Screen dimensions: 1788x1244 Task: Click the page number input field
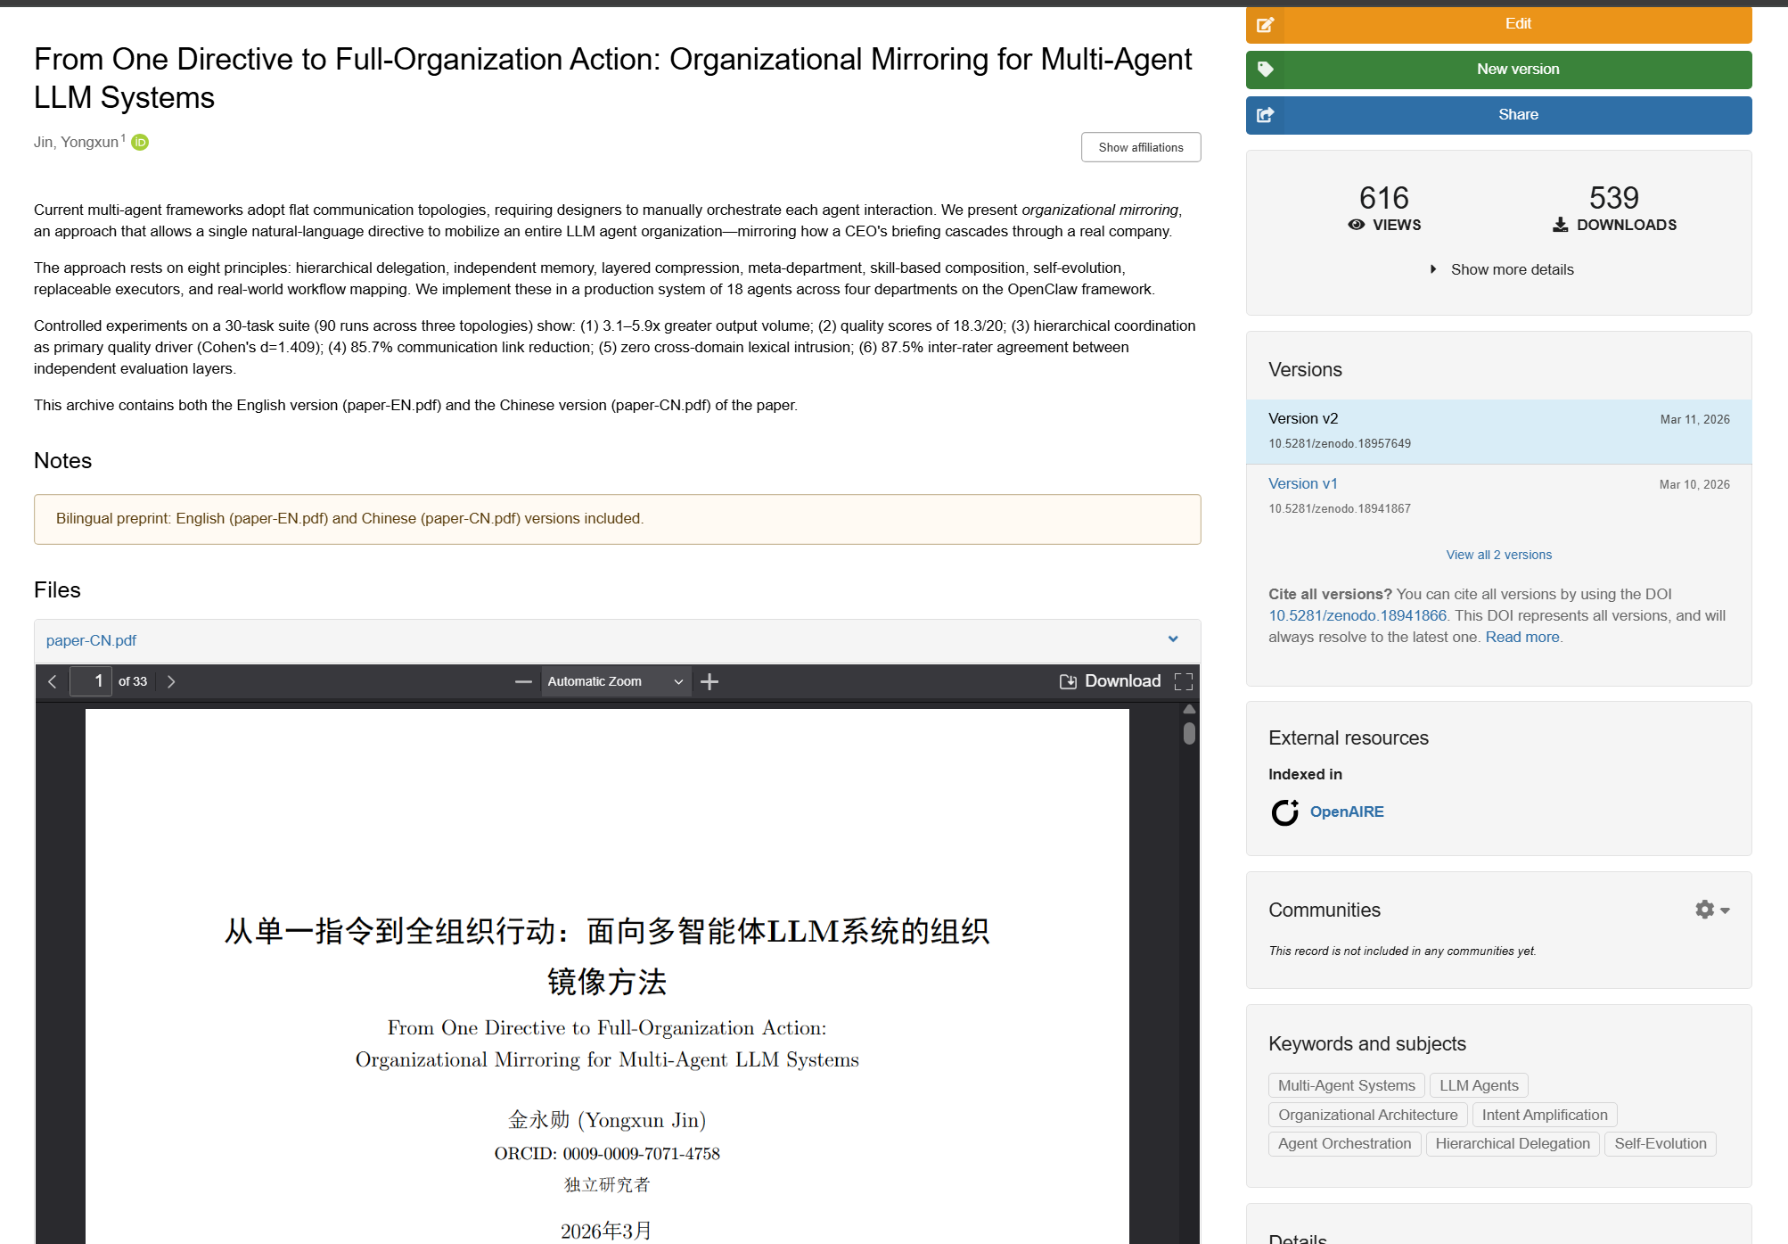tap(91, 681)
